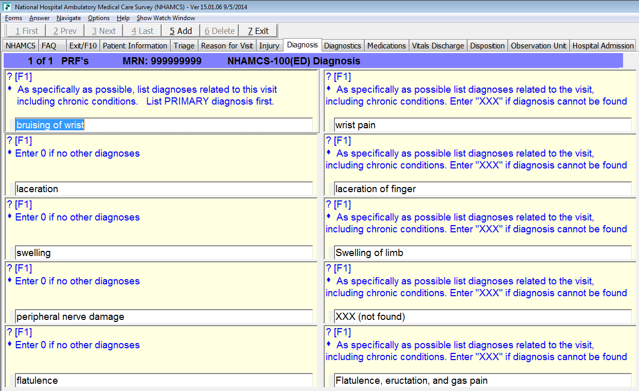Image resolution: width=639 pixels, height=391 pixels.
Task: Open the Answer menu
Action: 39,18
